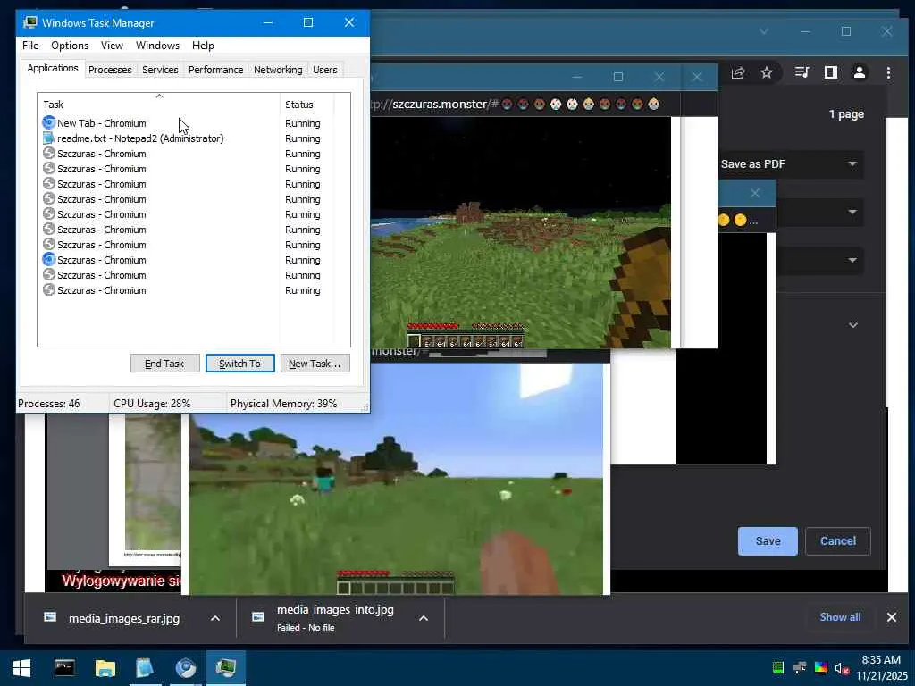Open the Save as PDF destination dropdown

[x=791, y=164]
